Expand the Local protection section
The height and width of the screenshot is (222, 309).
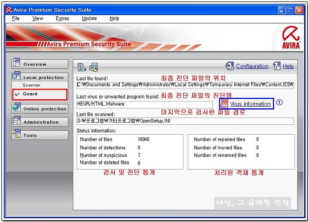pos(39,77)
